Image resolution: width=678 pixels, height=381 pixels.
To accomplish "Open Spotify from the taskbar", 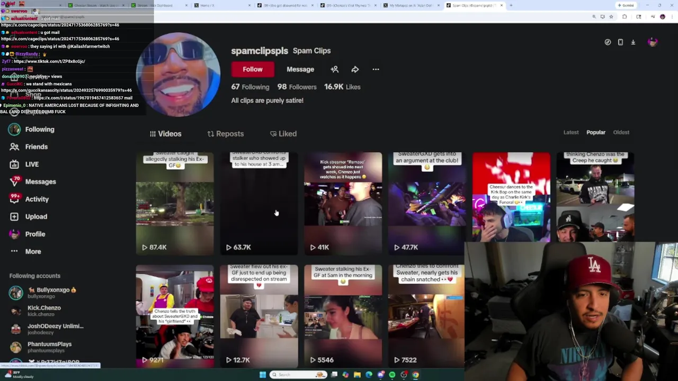I will tap(392, 375).
